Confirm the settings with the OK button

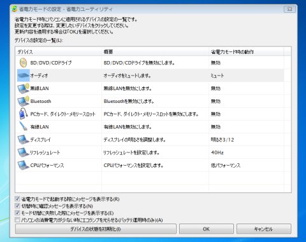coord(207,229)
